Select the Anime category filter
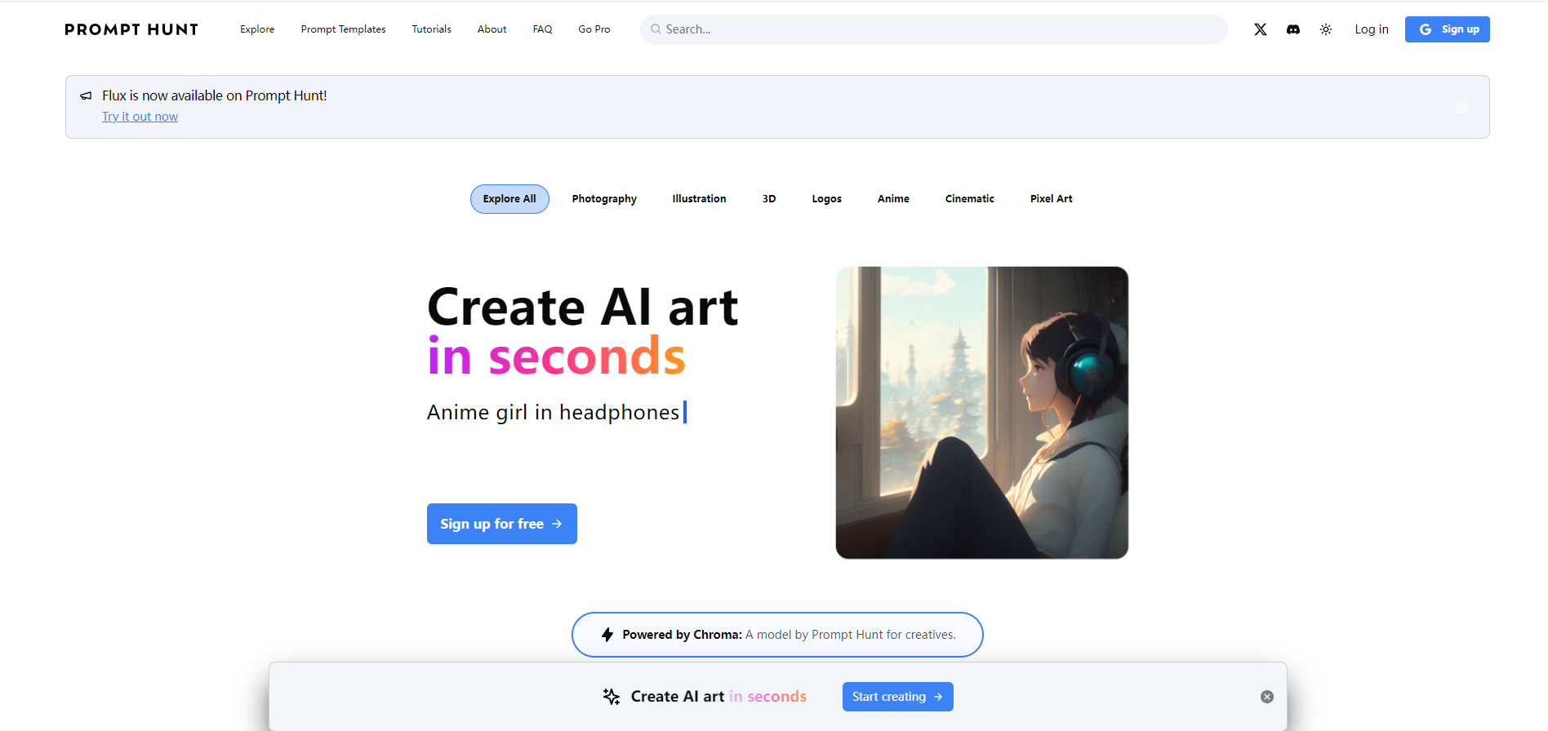Image resolution: width=1548 pixels, height=731 pixels. point(893,199)
